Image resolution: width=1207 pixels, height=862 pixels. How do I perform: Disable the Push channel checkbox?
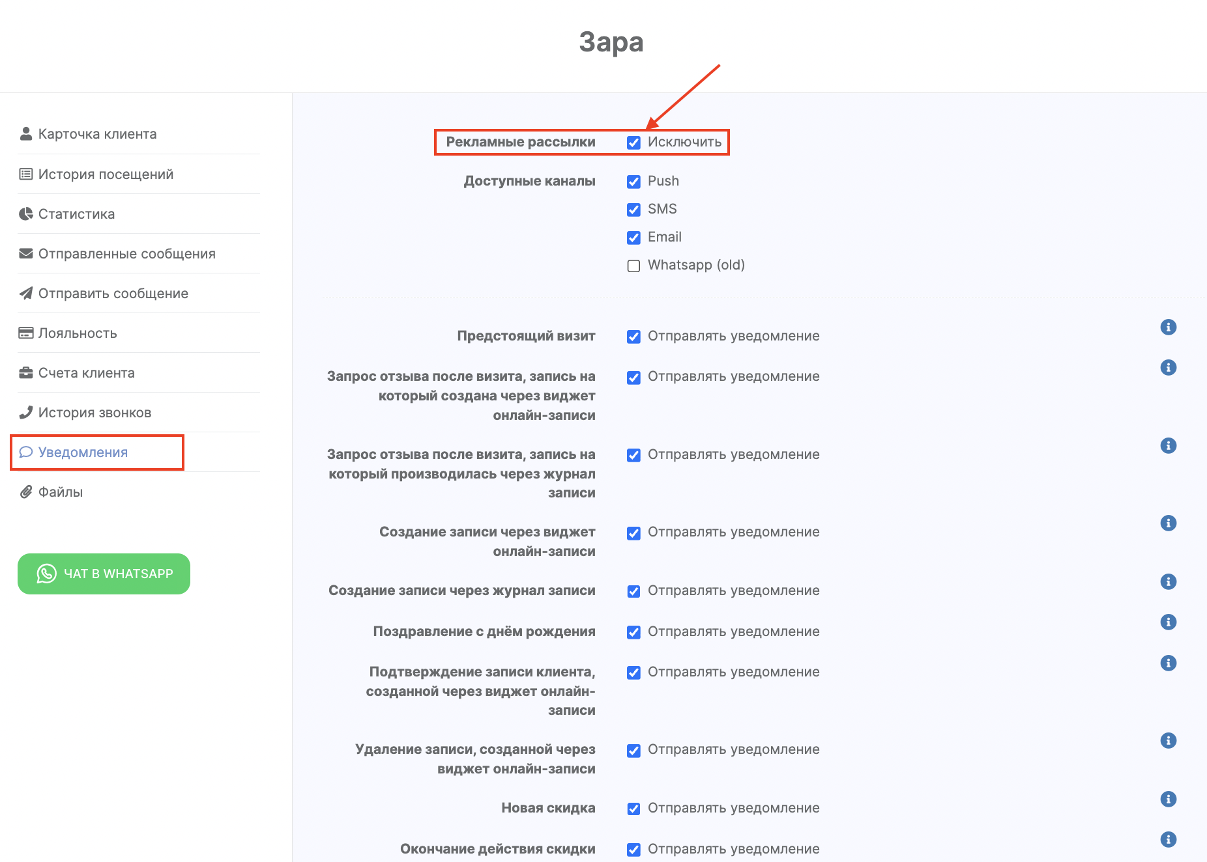click(633, 182)
